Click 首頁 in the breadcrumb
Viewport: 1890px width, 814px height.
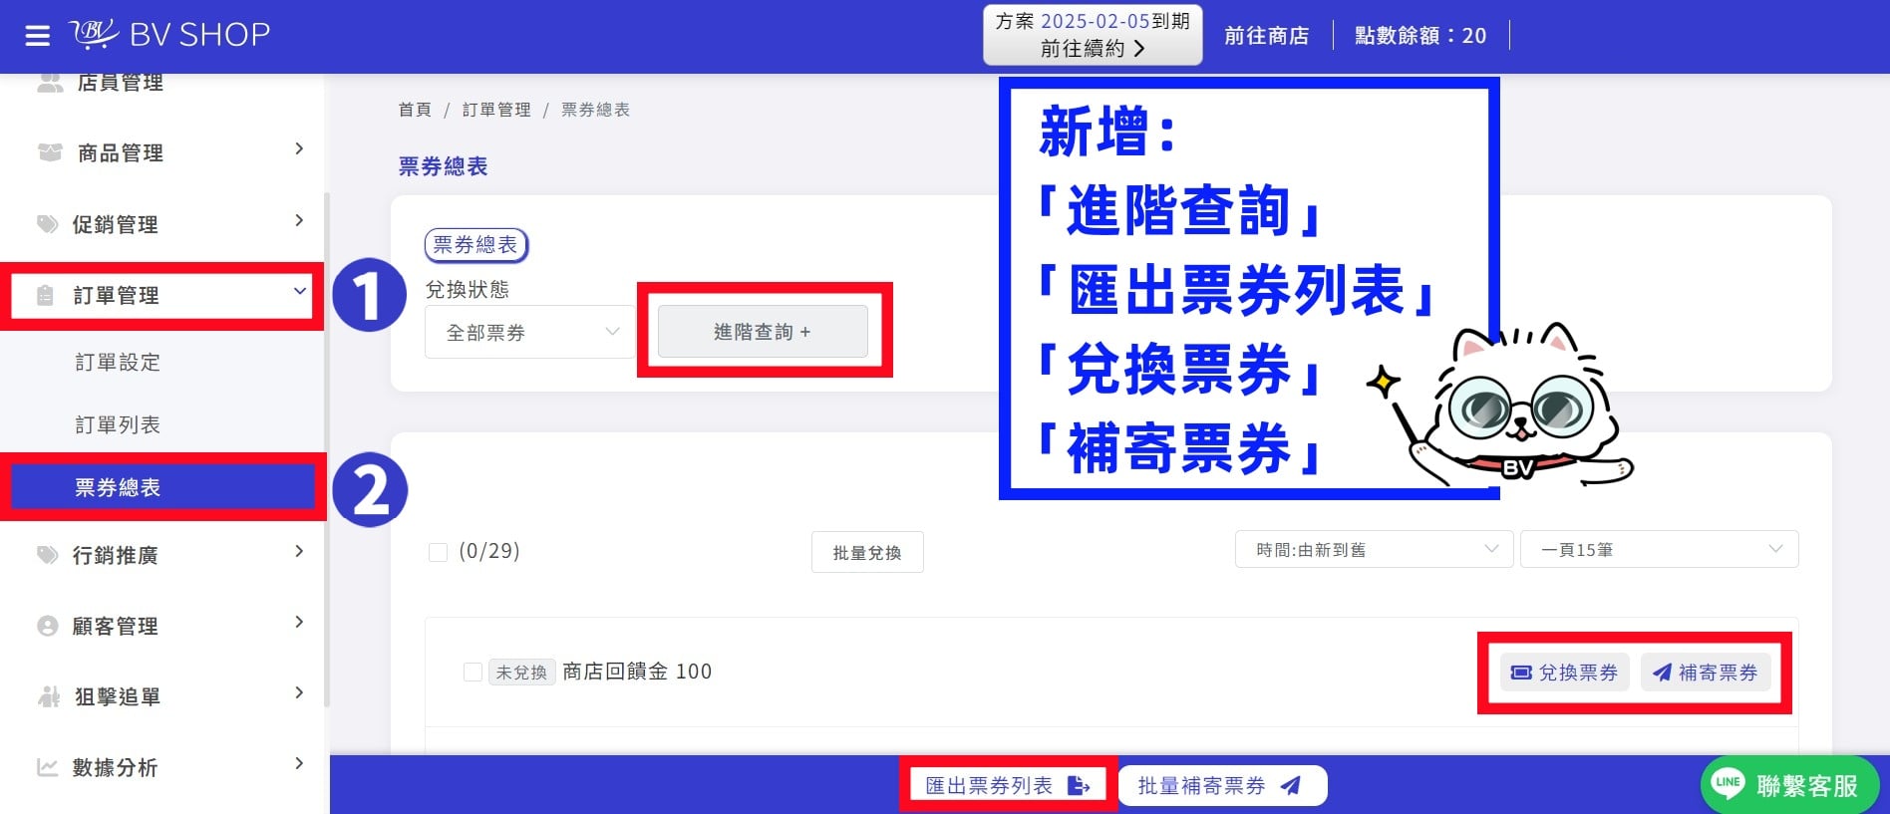415,110
